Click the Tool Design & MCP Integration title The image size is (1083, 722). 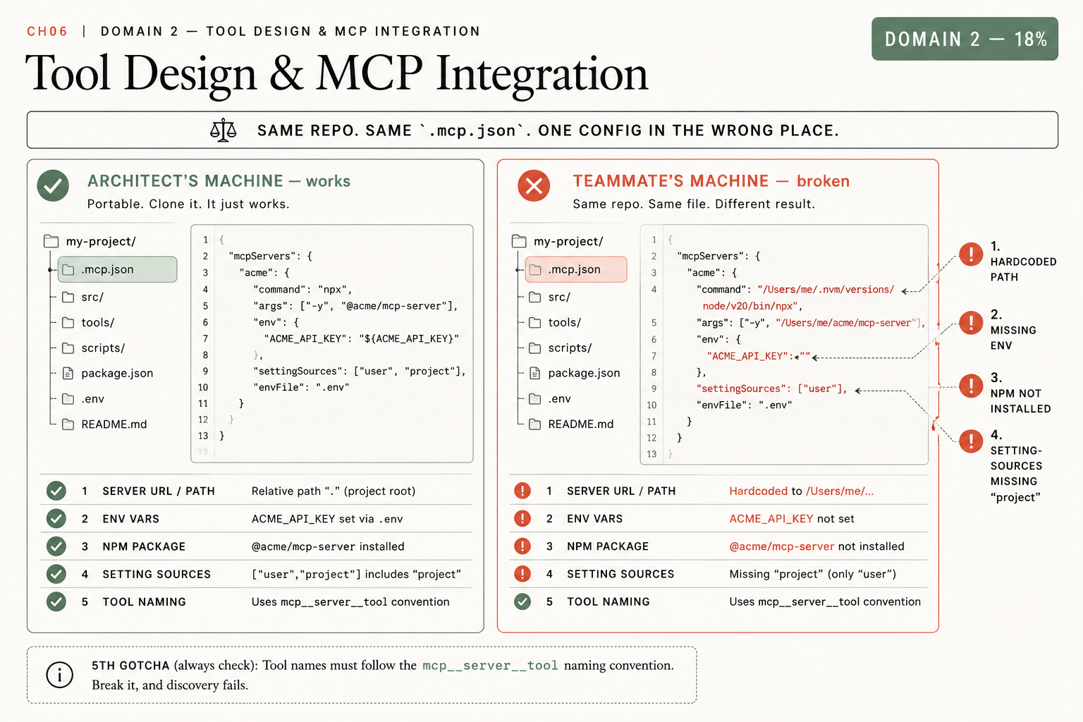(x=337, y=73)
